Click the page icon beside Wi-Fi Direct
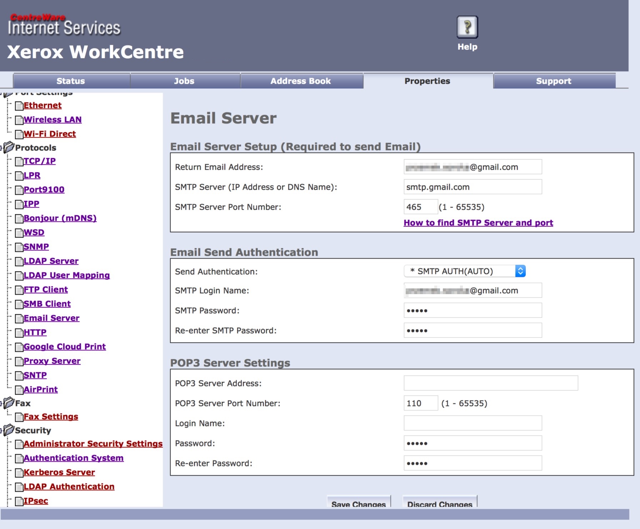The image size is (640, 529). [x=19, y=135]
